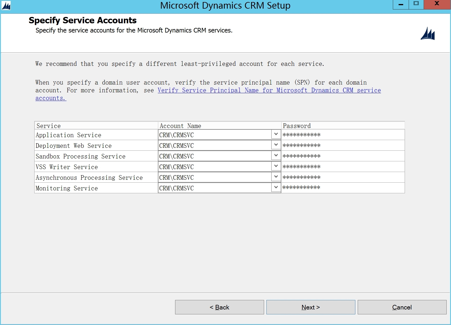Viewport: 451px width, 325px height.
Task: Select the VSS Writer Service row label
Action: pos(67,167)
